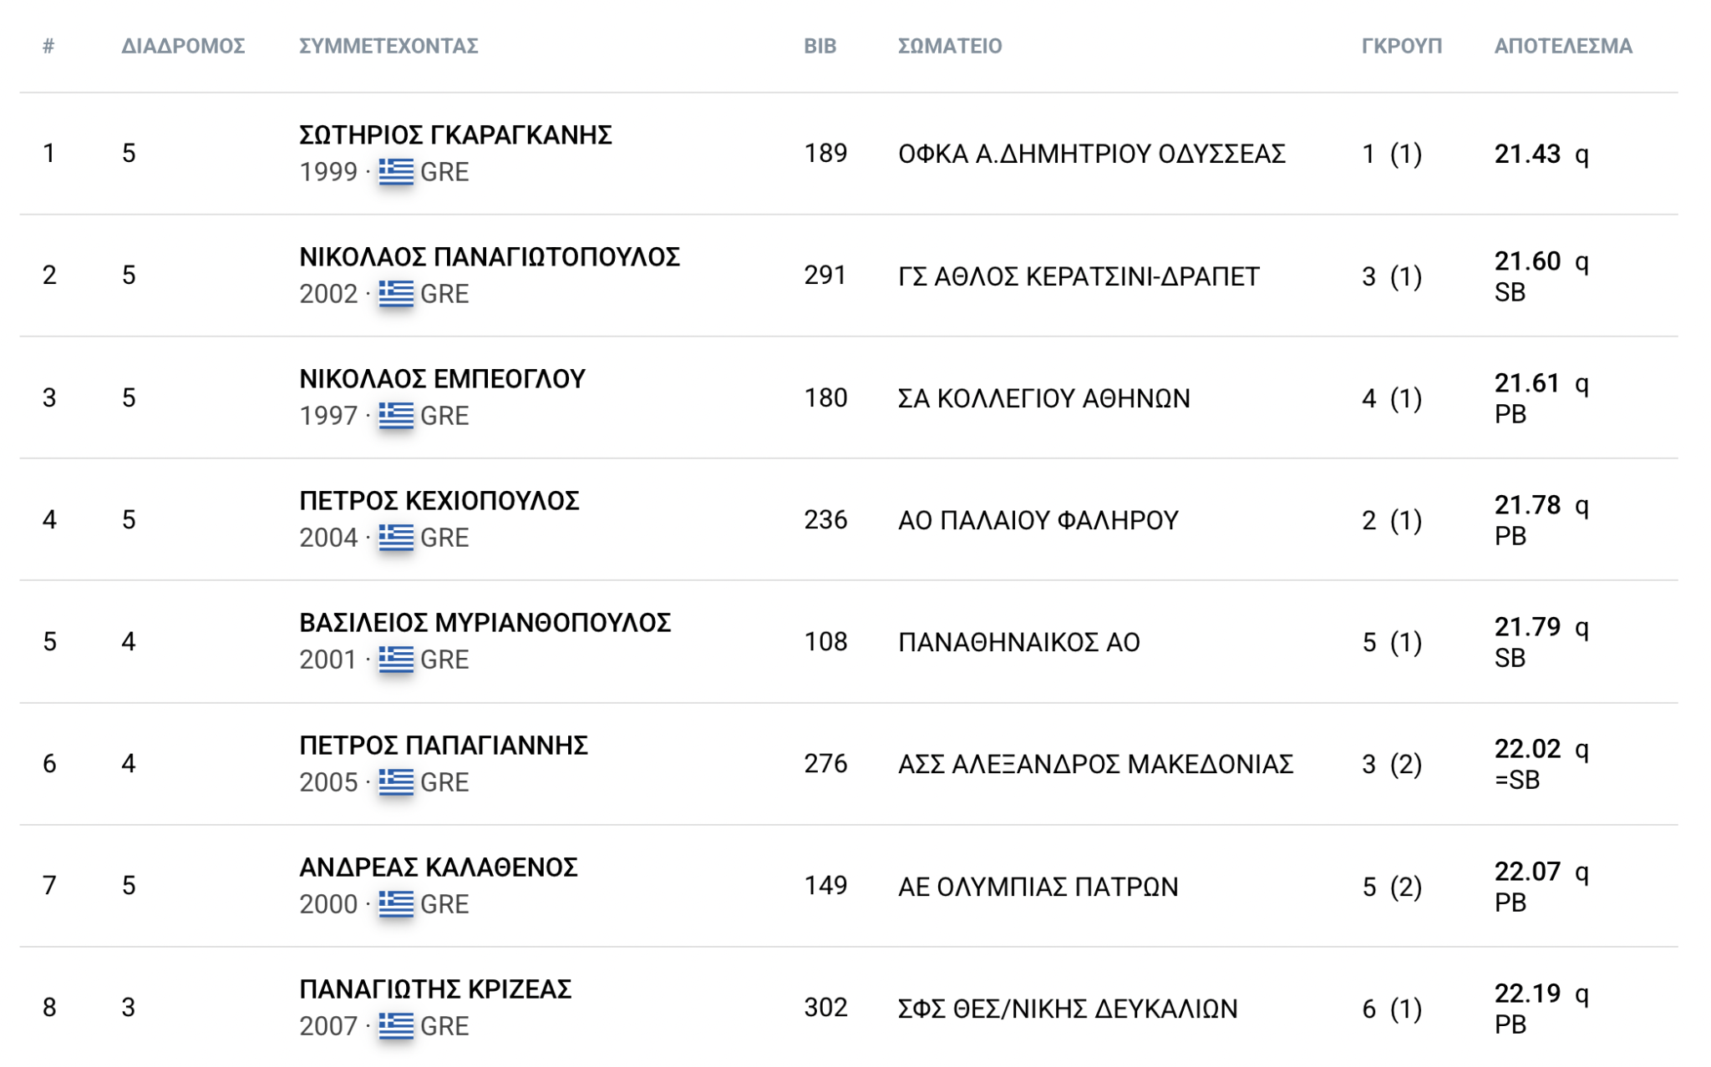
Task: Open club ΠΑΝΑΘΗΝΑΙΚΟΣ ΑΟ
Action: pyautogui.click(x=1018, y=642)
